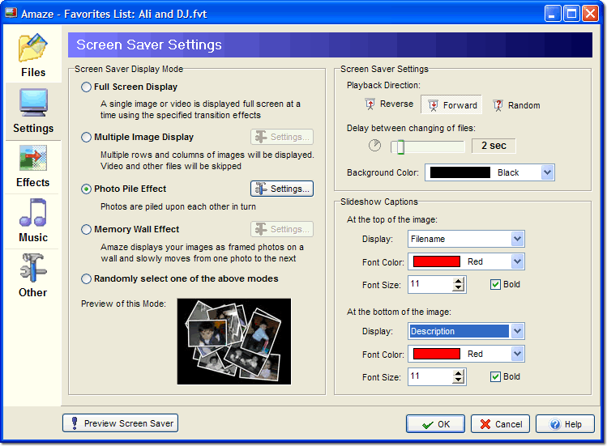
Task: Toggle Bold checkbox for bottom caption
Action: 495,376
